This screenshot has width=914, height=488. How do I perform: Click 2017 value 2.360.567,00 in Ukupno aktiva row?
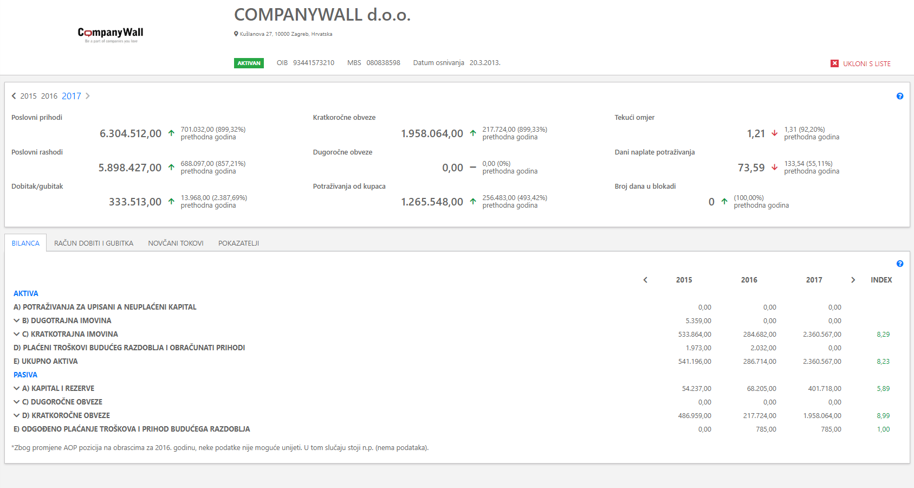(822, 362)
